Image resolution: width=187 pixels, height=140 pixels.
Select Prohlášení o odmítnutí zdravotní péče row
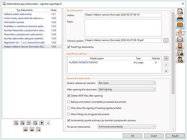(32, 26)
